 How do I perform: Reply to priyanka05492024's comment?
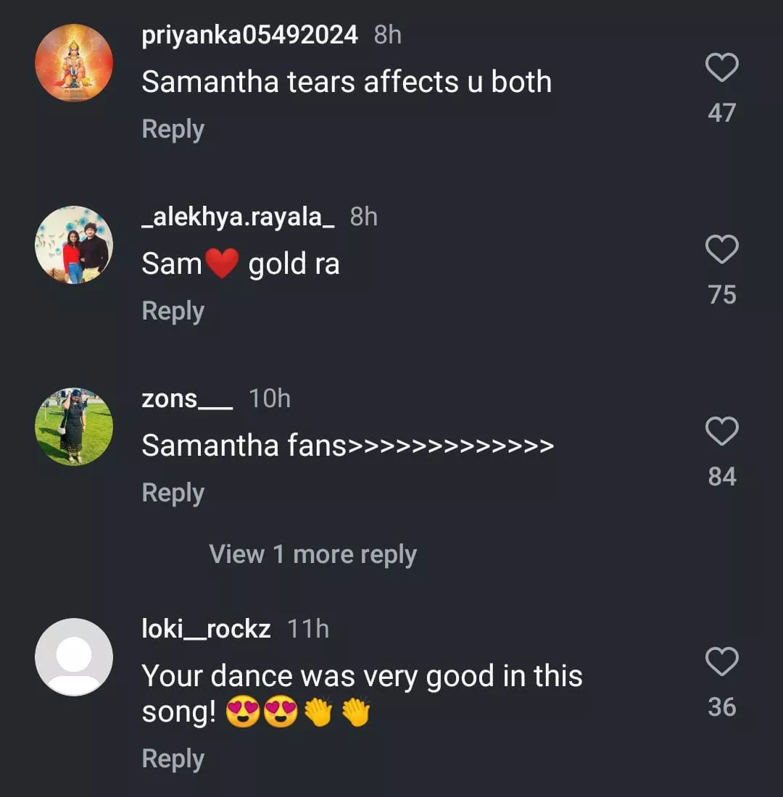click(173, 130)
